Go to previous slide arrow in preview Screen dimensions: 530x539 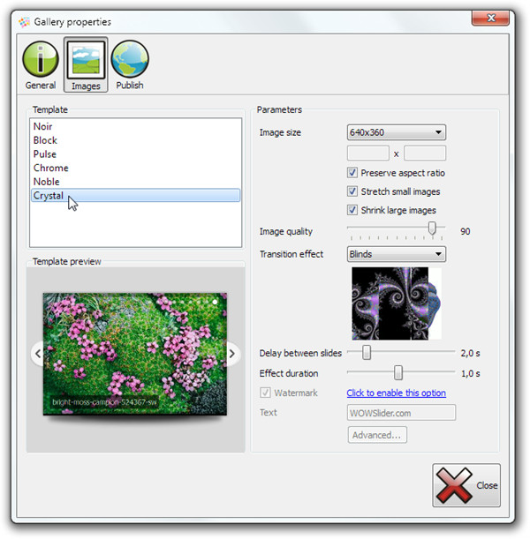pos(37,354)
